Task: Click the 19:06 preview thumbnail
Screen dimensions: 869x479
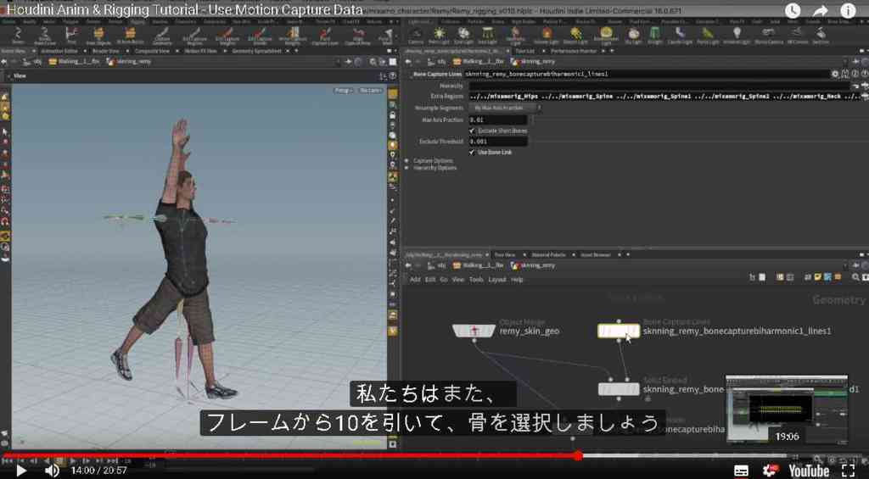Action: pyautogui.click(x=787, y=409)
